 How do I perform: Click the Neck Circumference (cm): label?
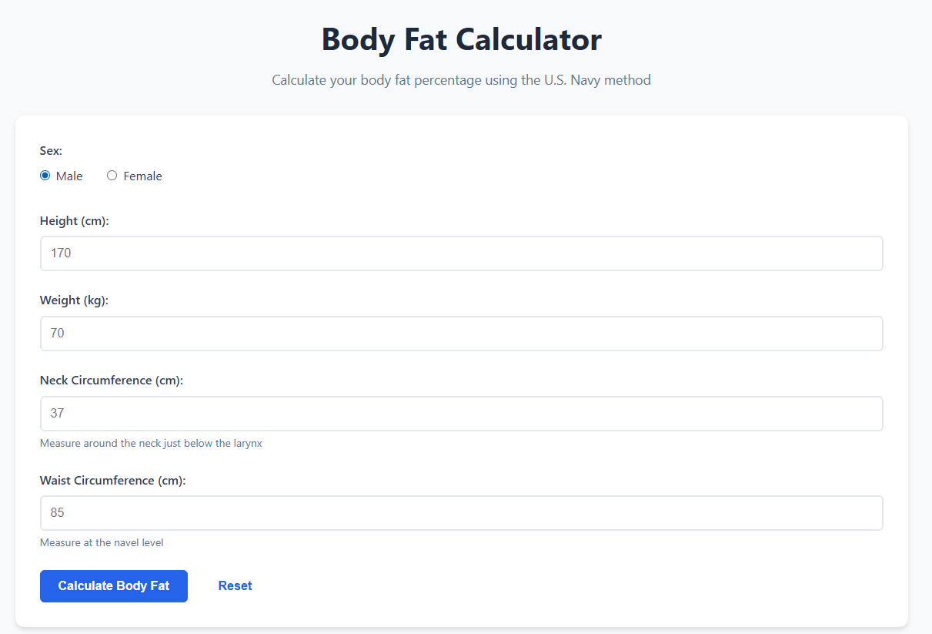[x=111, y=380]
